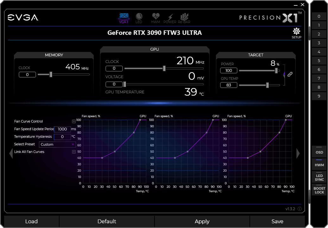Open the SETUP gear icon
This screenshot has width=328, height=228.
(x=296, y=33)
